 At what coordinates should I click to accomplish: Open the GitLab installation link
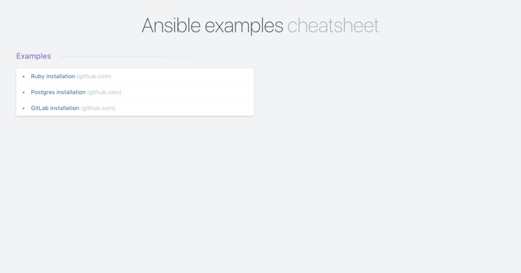pyautogui.click(x=55, y=108)
